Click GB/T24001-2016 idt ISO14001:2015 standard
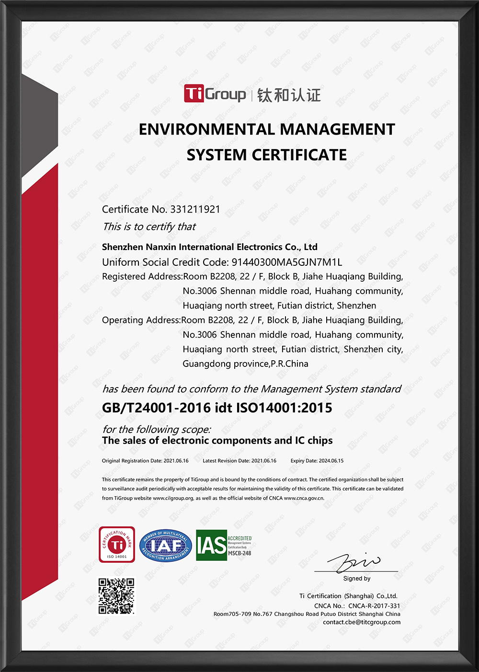Screen dimensions: 479x672 click(x=217, y=408)
